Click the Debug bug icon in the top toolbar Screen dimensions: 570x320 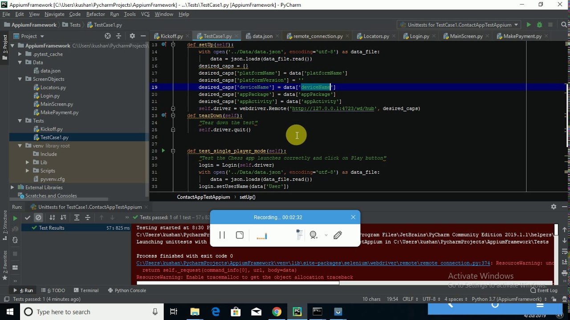pos(539,25)
